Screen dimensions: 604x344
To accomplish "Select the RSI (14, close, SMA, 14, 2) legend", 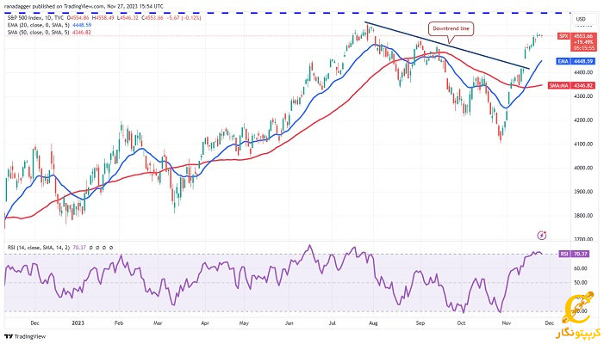I will coord(39,248).
